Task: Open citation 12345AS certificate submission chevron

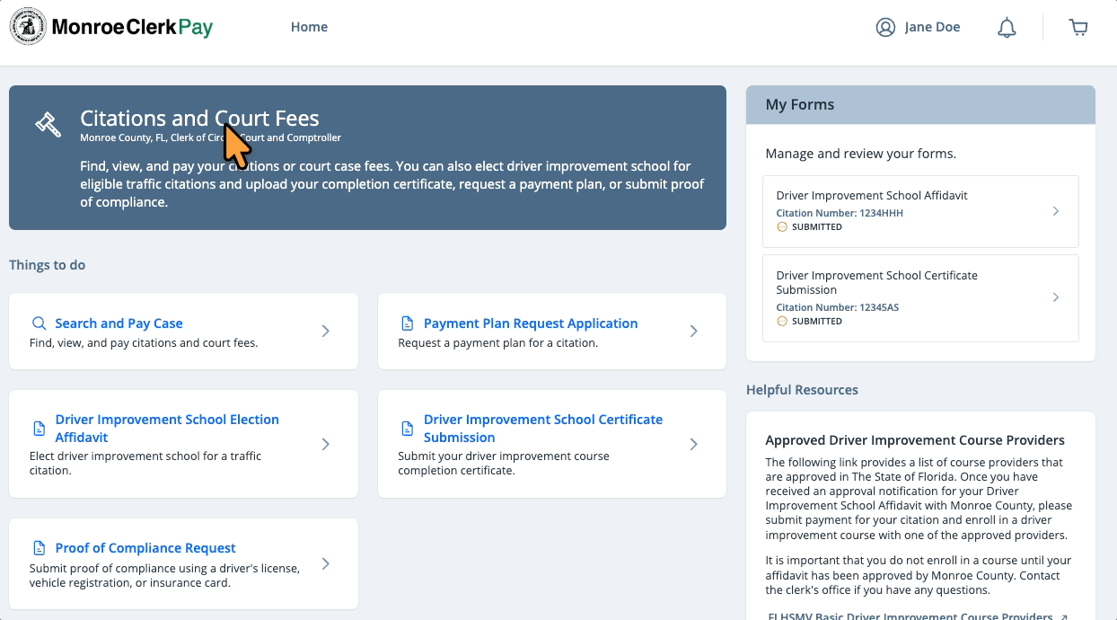Action: (1056, 297)
